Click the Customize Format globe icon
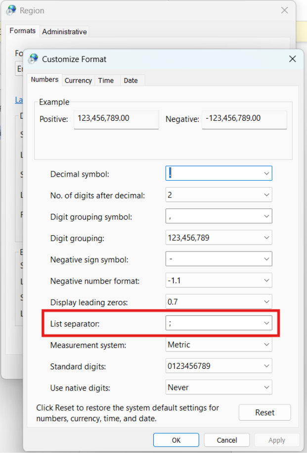Viewport: 307px width, 453px height. point(34,59)
